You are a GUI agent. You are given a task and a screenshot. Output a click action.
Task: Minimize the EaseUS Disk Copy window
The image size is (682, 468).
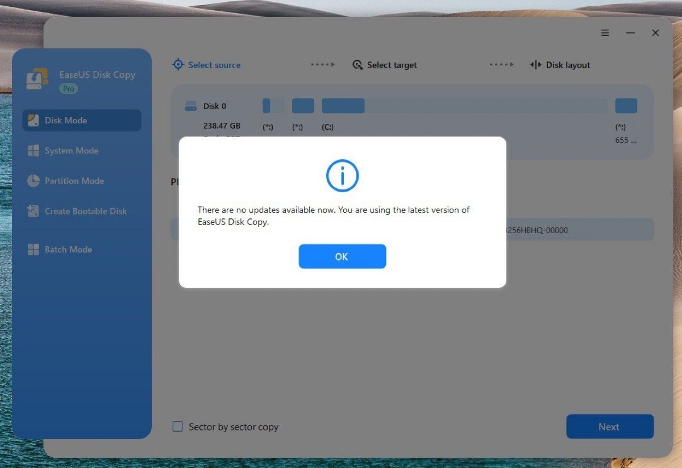pos(630,33)
